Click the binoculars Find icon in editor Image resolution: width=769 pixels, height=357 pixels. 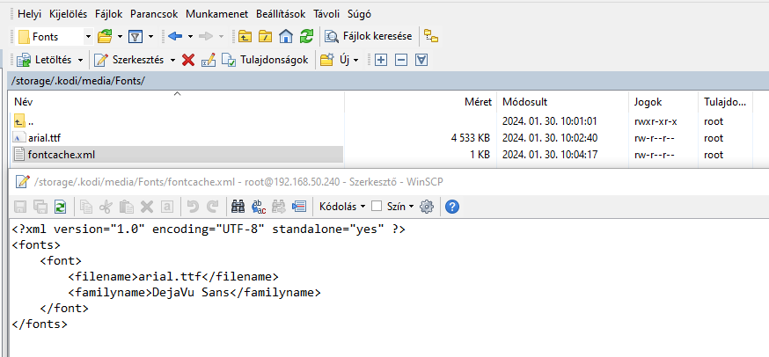(x=238, y=207)
